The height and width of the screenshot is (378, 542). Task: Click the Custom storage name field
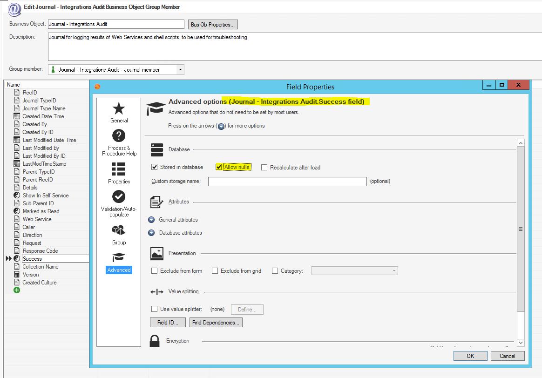click(287, 181)
